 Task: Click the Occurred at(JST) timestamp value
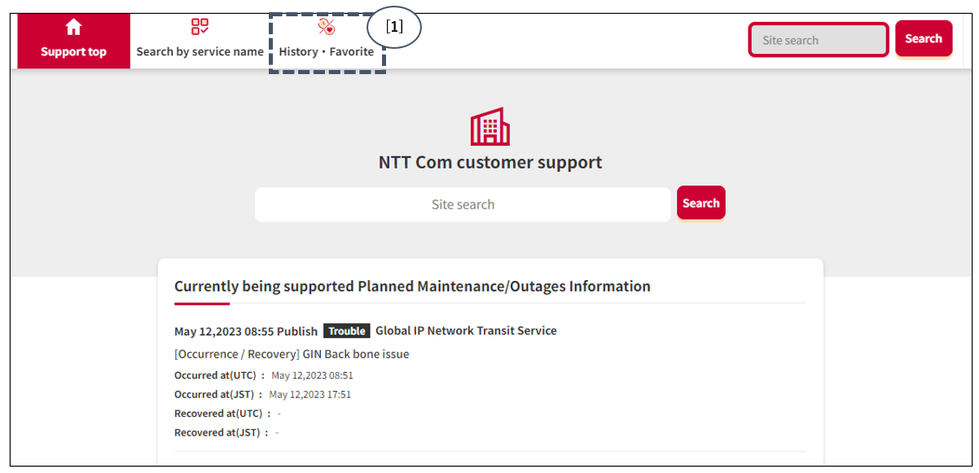pos(310,394)
